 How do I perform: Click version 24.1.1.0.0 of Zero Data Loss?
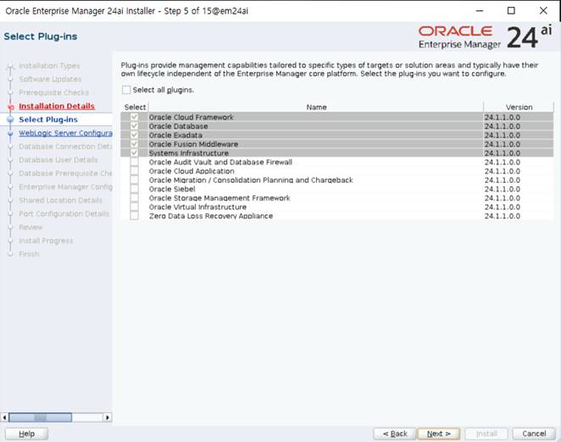503,216
